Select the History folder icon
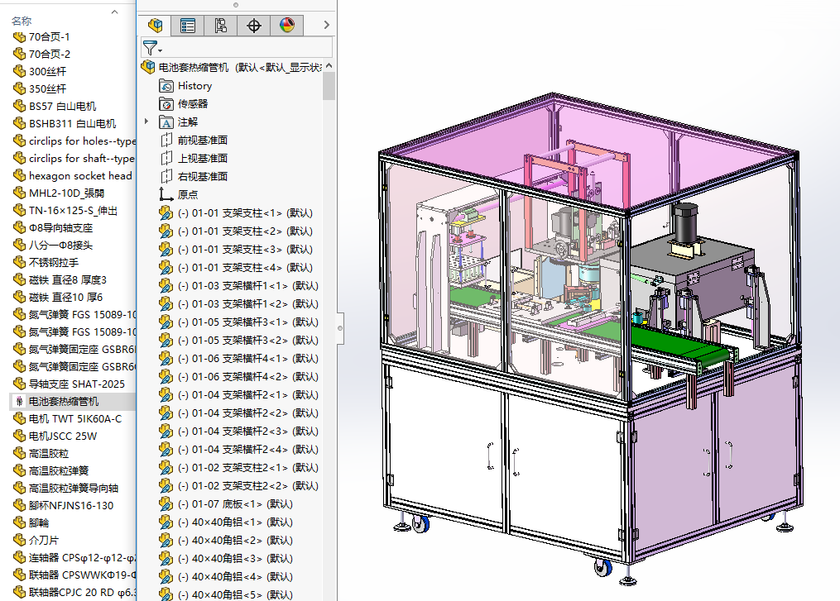The image size is (840, 601). [166, 86]
